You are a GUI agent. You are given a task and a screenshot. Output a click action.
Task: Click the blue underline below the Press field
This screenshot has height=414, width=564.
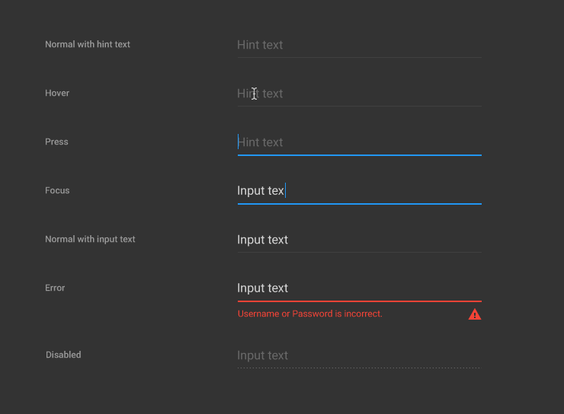point(359,155)
